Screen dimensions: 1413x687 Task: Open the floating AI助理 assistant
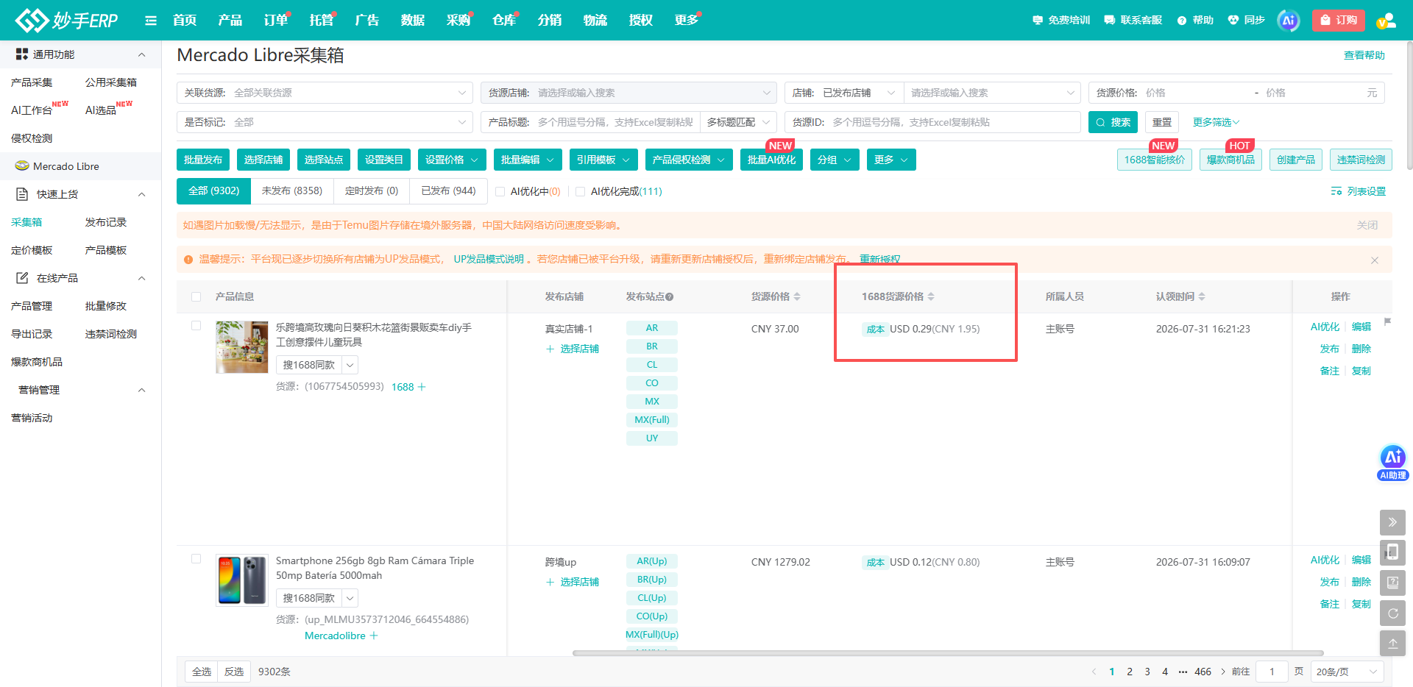(1392, 463)
